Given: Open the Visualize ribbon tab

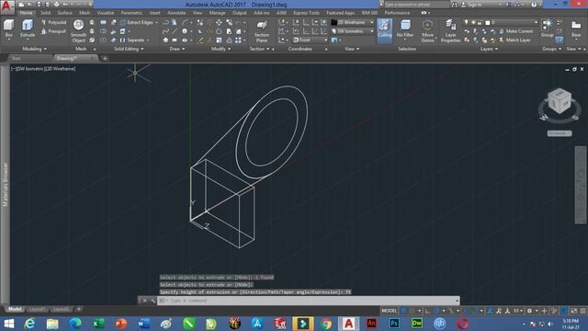Looking at the screenshot, I should [x=106, y=13].
